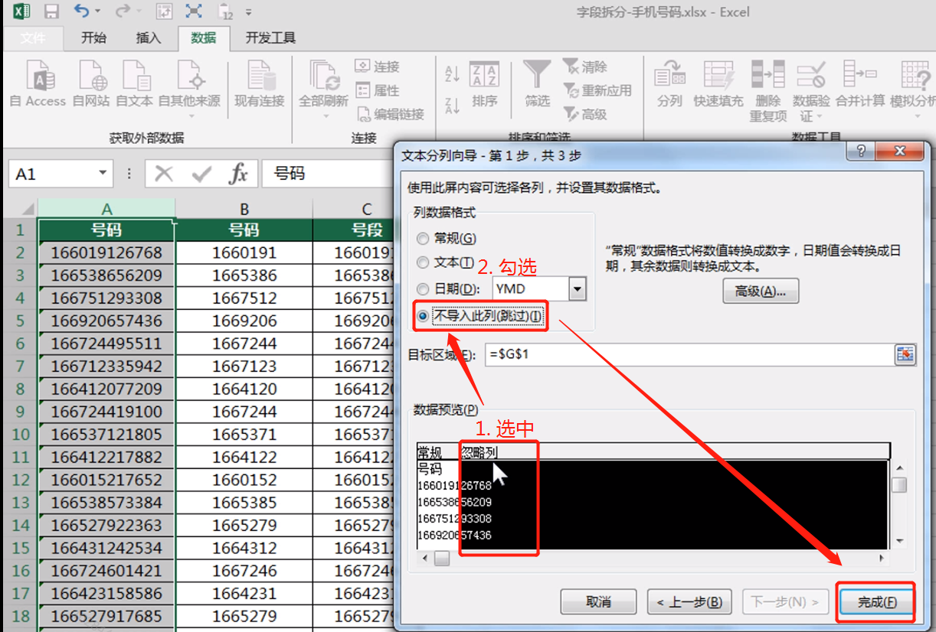Select the 文本 column format option
The height and width of the screenshot is (632, 936).
[x=423, y=262]
